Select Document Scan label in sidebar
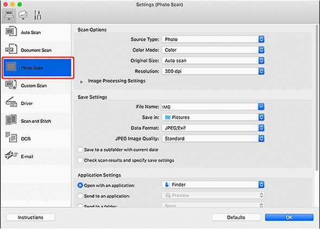The image size is (320, 229). coord(36,50)
